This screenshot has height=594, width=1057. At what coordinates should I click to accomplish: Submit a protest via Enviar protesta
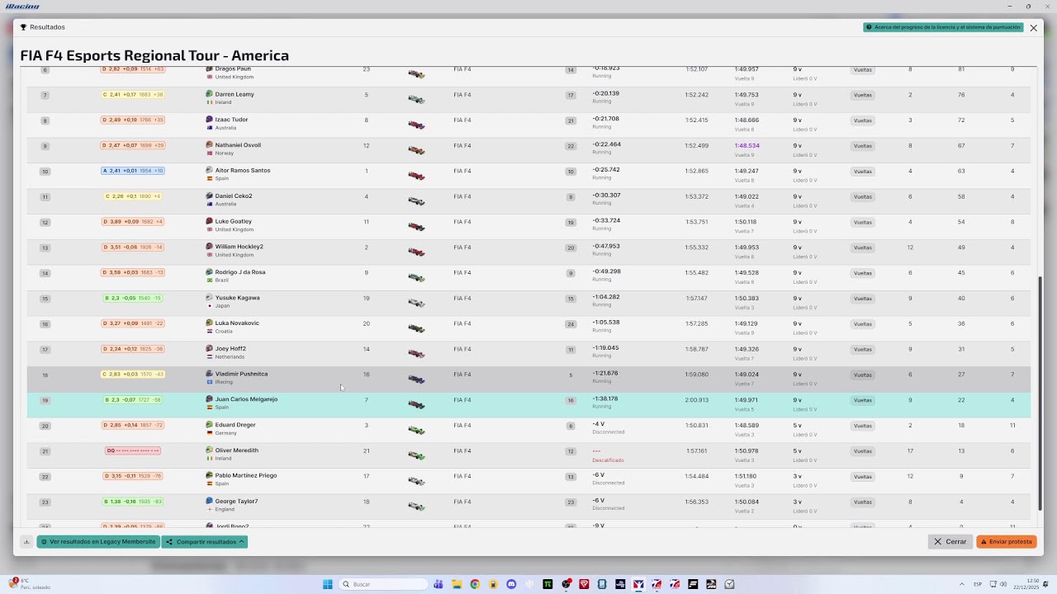click(1007, 542)
